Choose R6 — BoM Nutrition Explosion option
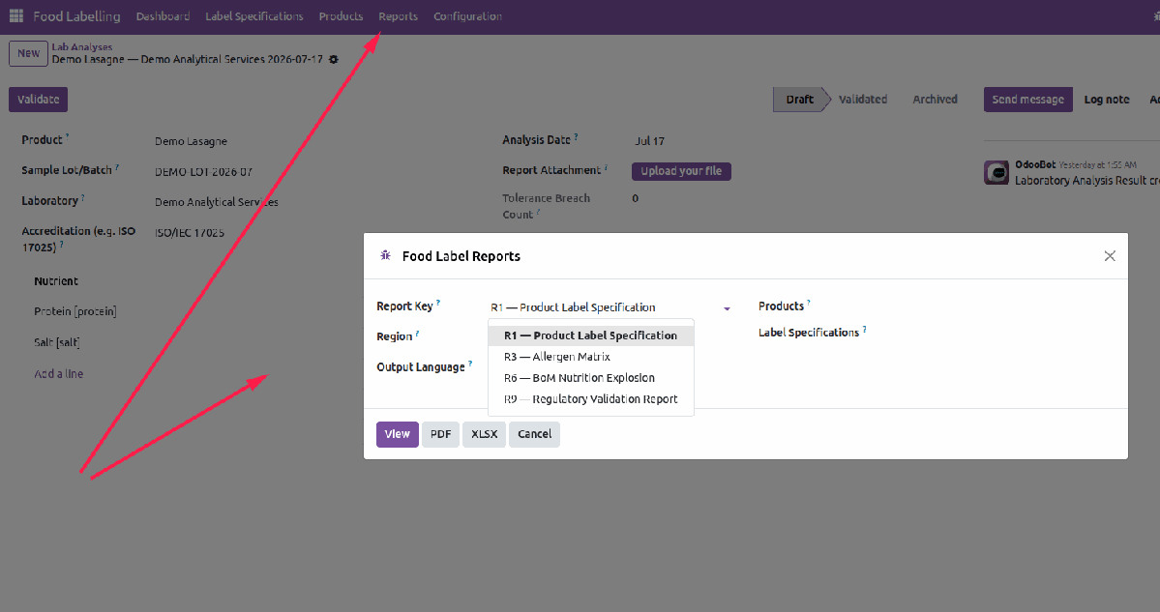This screenshot has width=1160, height=612. (590, 378)
